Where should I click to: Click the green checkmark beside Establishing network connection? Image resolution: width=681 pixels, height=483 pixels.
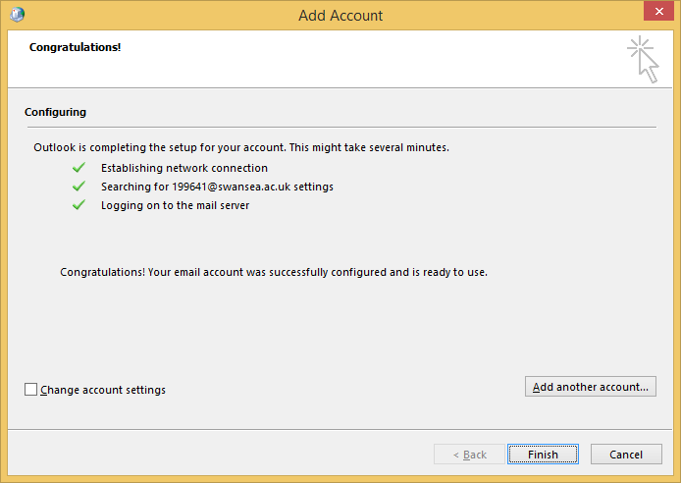[79, 168]
